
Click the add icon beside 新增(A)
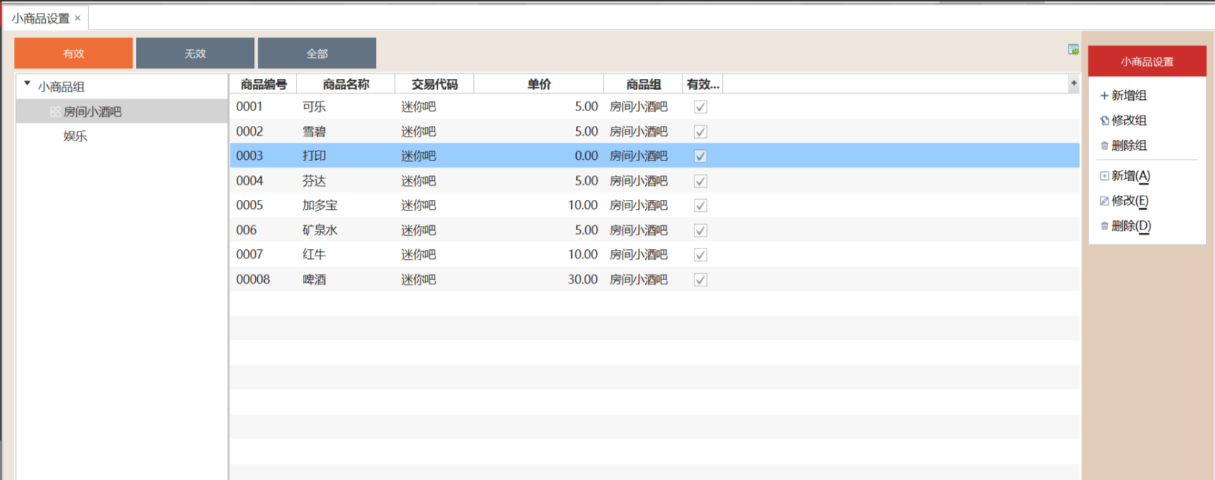coord(1104,176)
